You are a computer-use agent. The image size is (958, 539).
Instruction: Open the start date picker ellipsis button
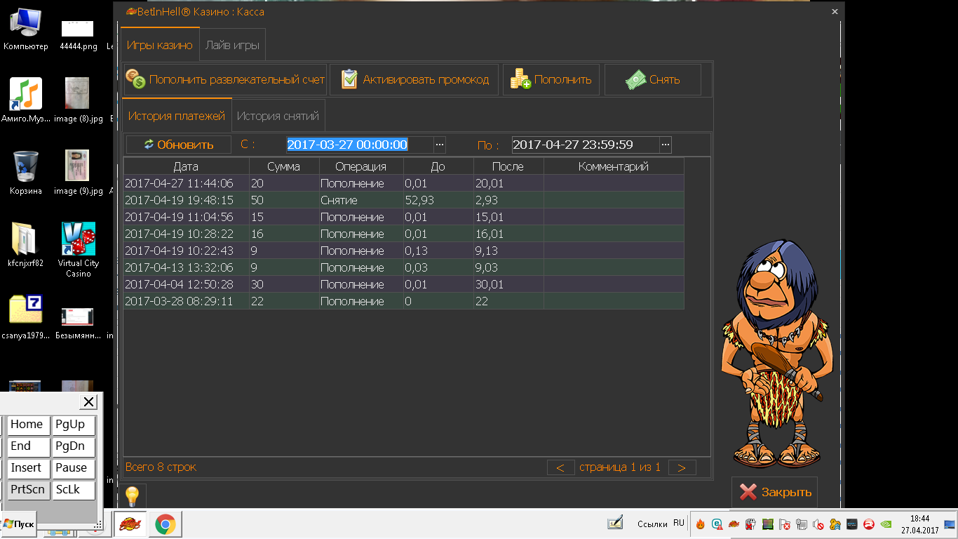[x=440, y=145]
